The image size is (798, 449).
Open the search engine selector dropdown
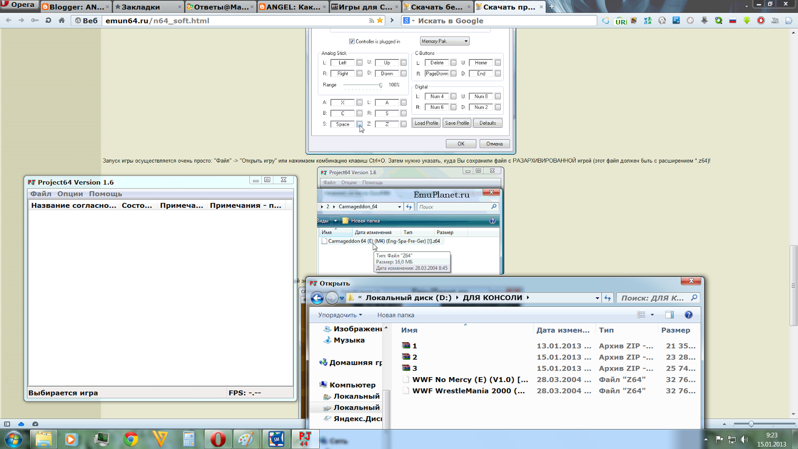click(x=409, y=20)
